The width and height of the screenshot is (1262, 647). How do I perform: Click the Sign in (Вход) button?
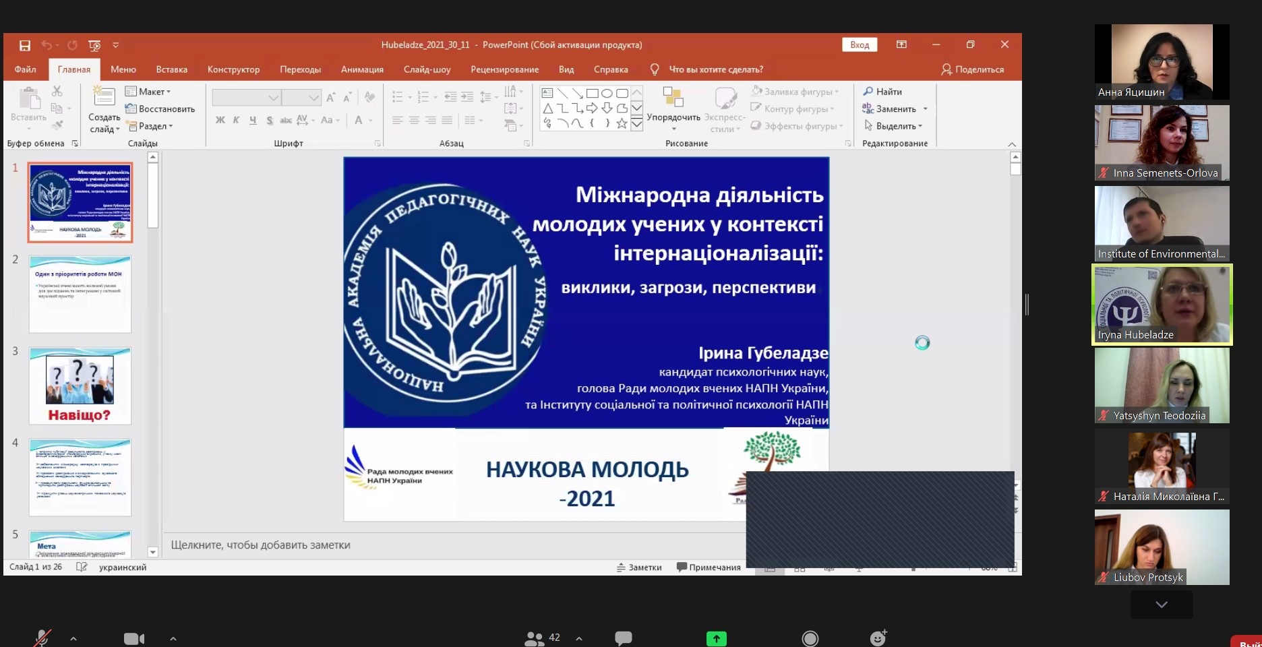coord(860,44)
